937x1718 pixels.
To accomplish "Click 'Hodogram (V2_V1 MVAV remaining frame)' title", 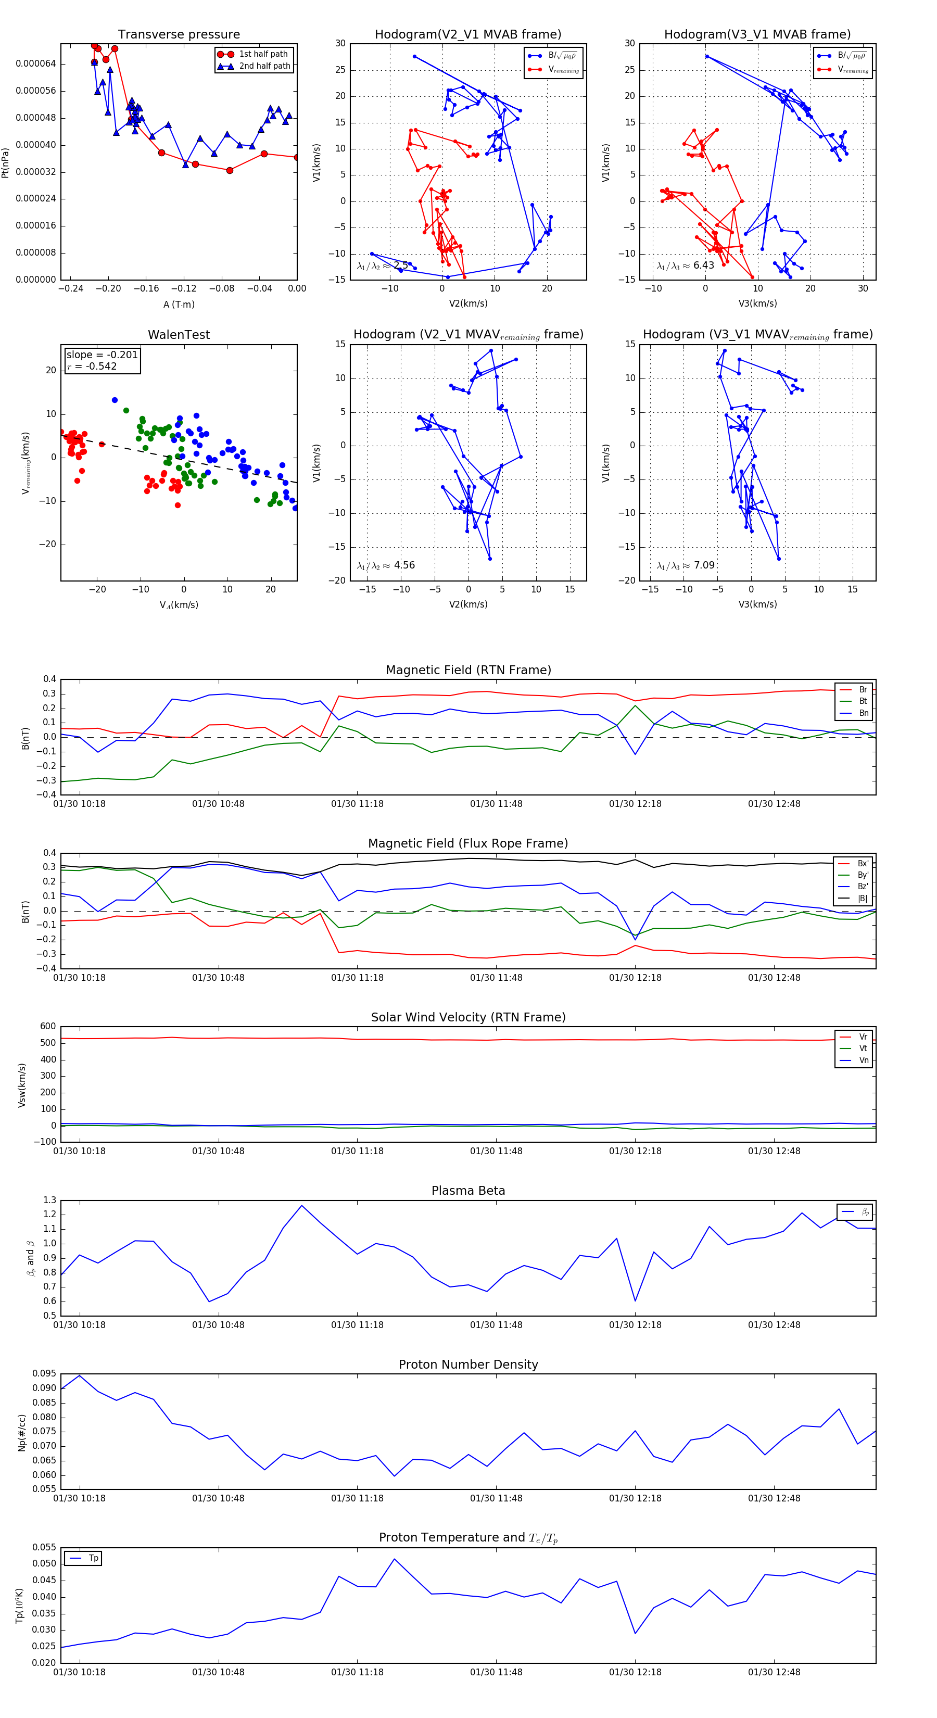I will (x=468, y=335).
